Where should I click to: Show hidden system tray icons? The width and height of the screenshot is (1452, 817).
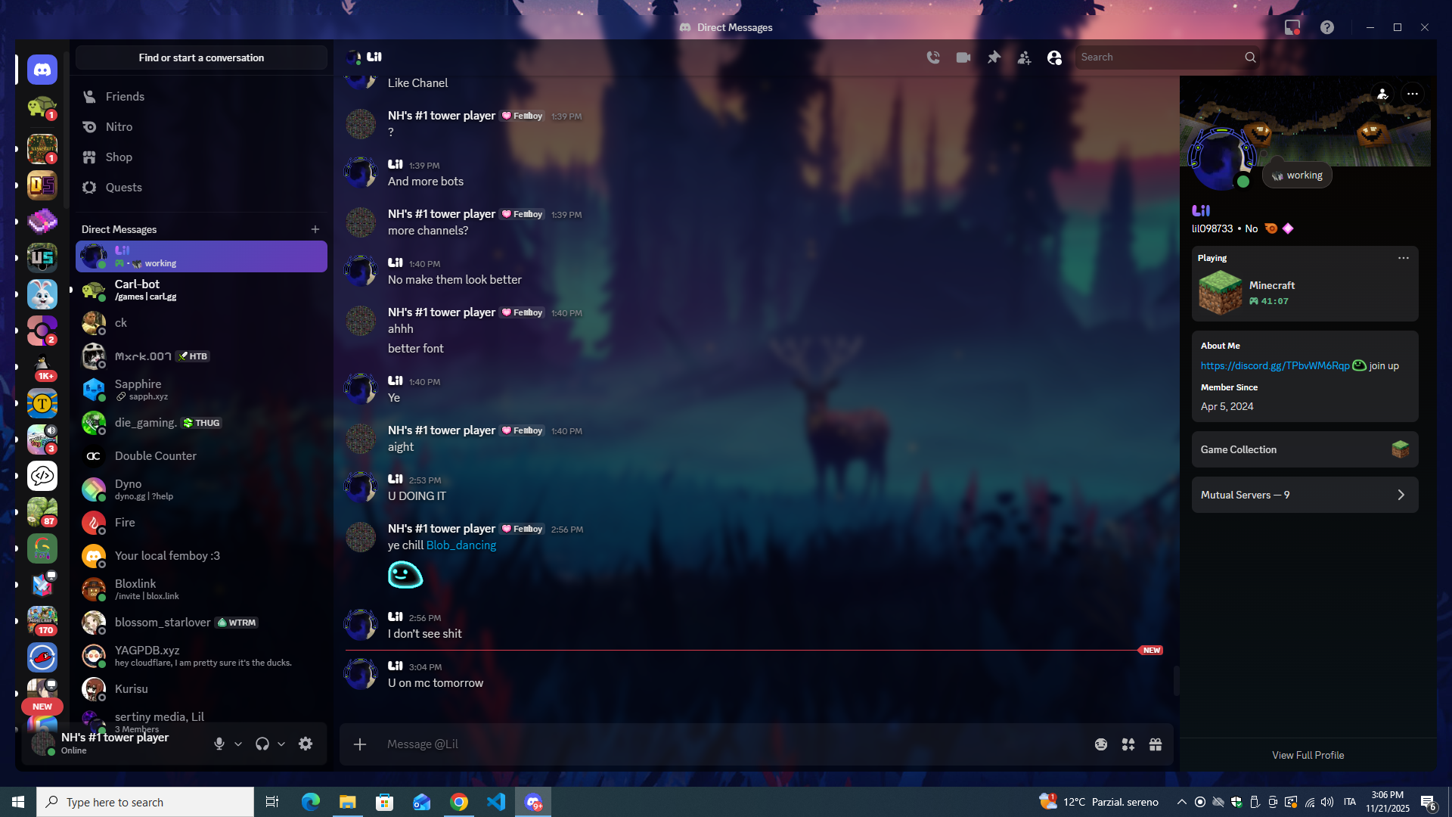[x=1182, y=802]
